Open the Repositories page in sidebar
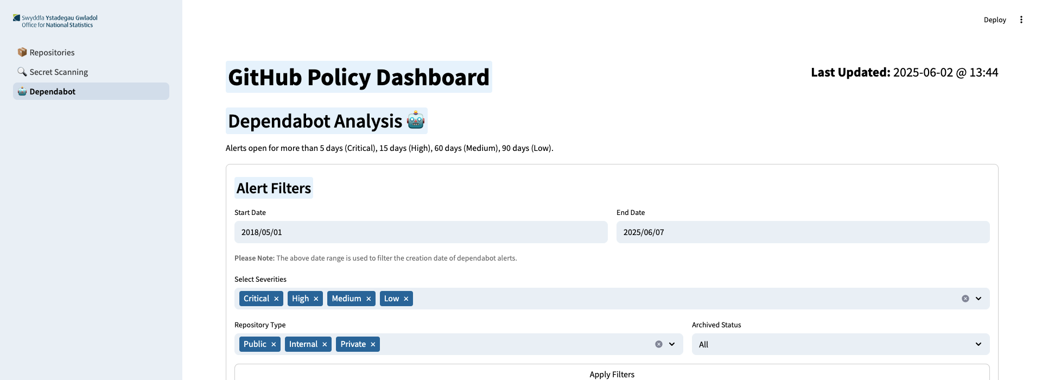 pos(91,52)
